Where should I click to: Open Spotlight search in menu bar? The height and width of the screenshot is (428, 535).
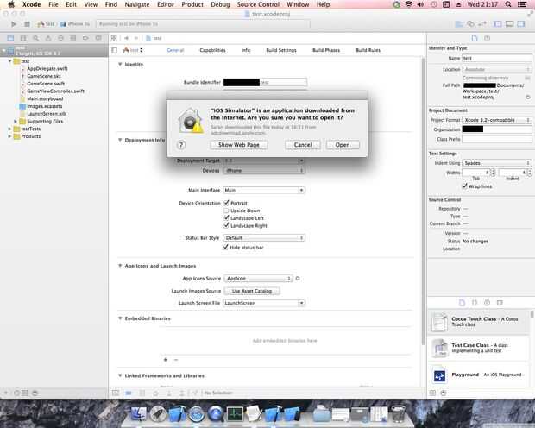(508, 4)
